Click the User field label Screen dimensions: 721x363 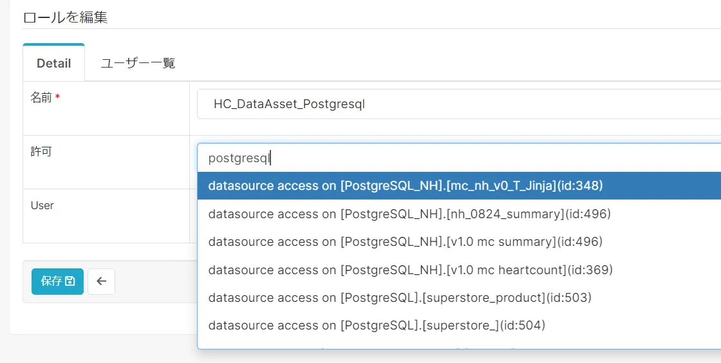pos(42,205)
